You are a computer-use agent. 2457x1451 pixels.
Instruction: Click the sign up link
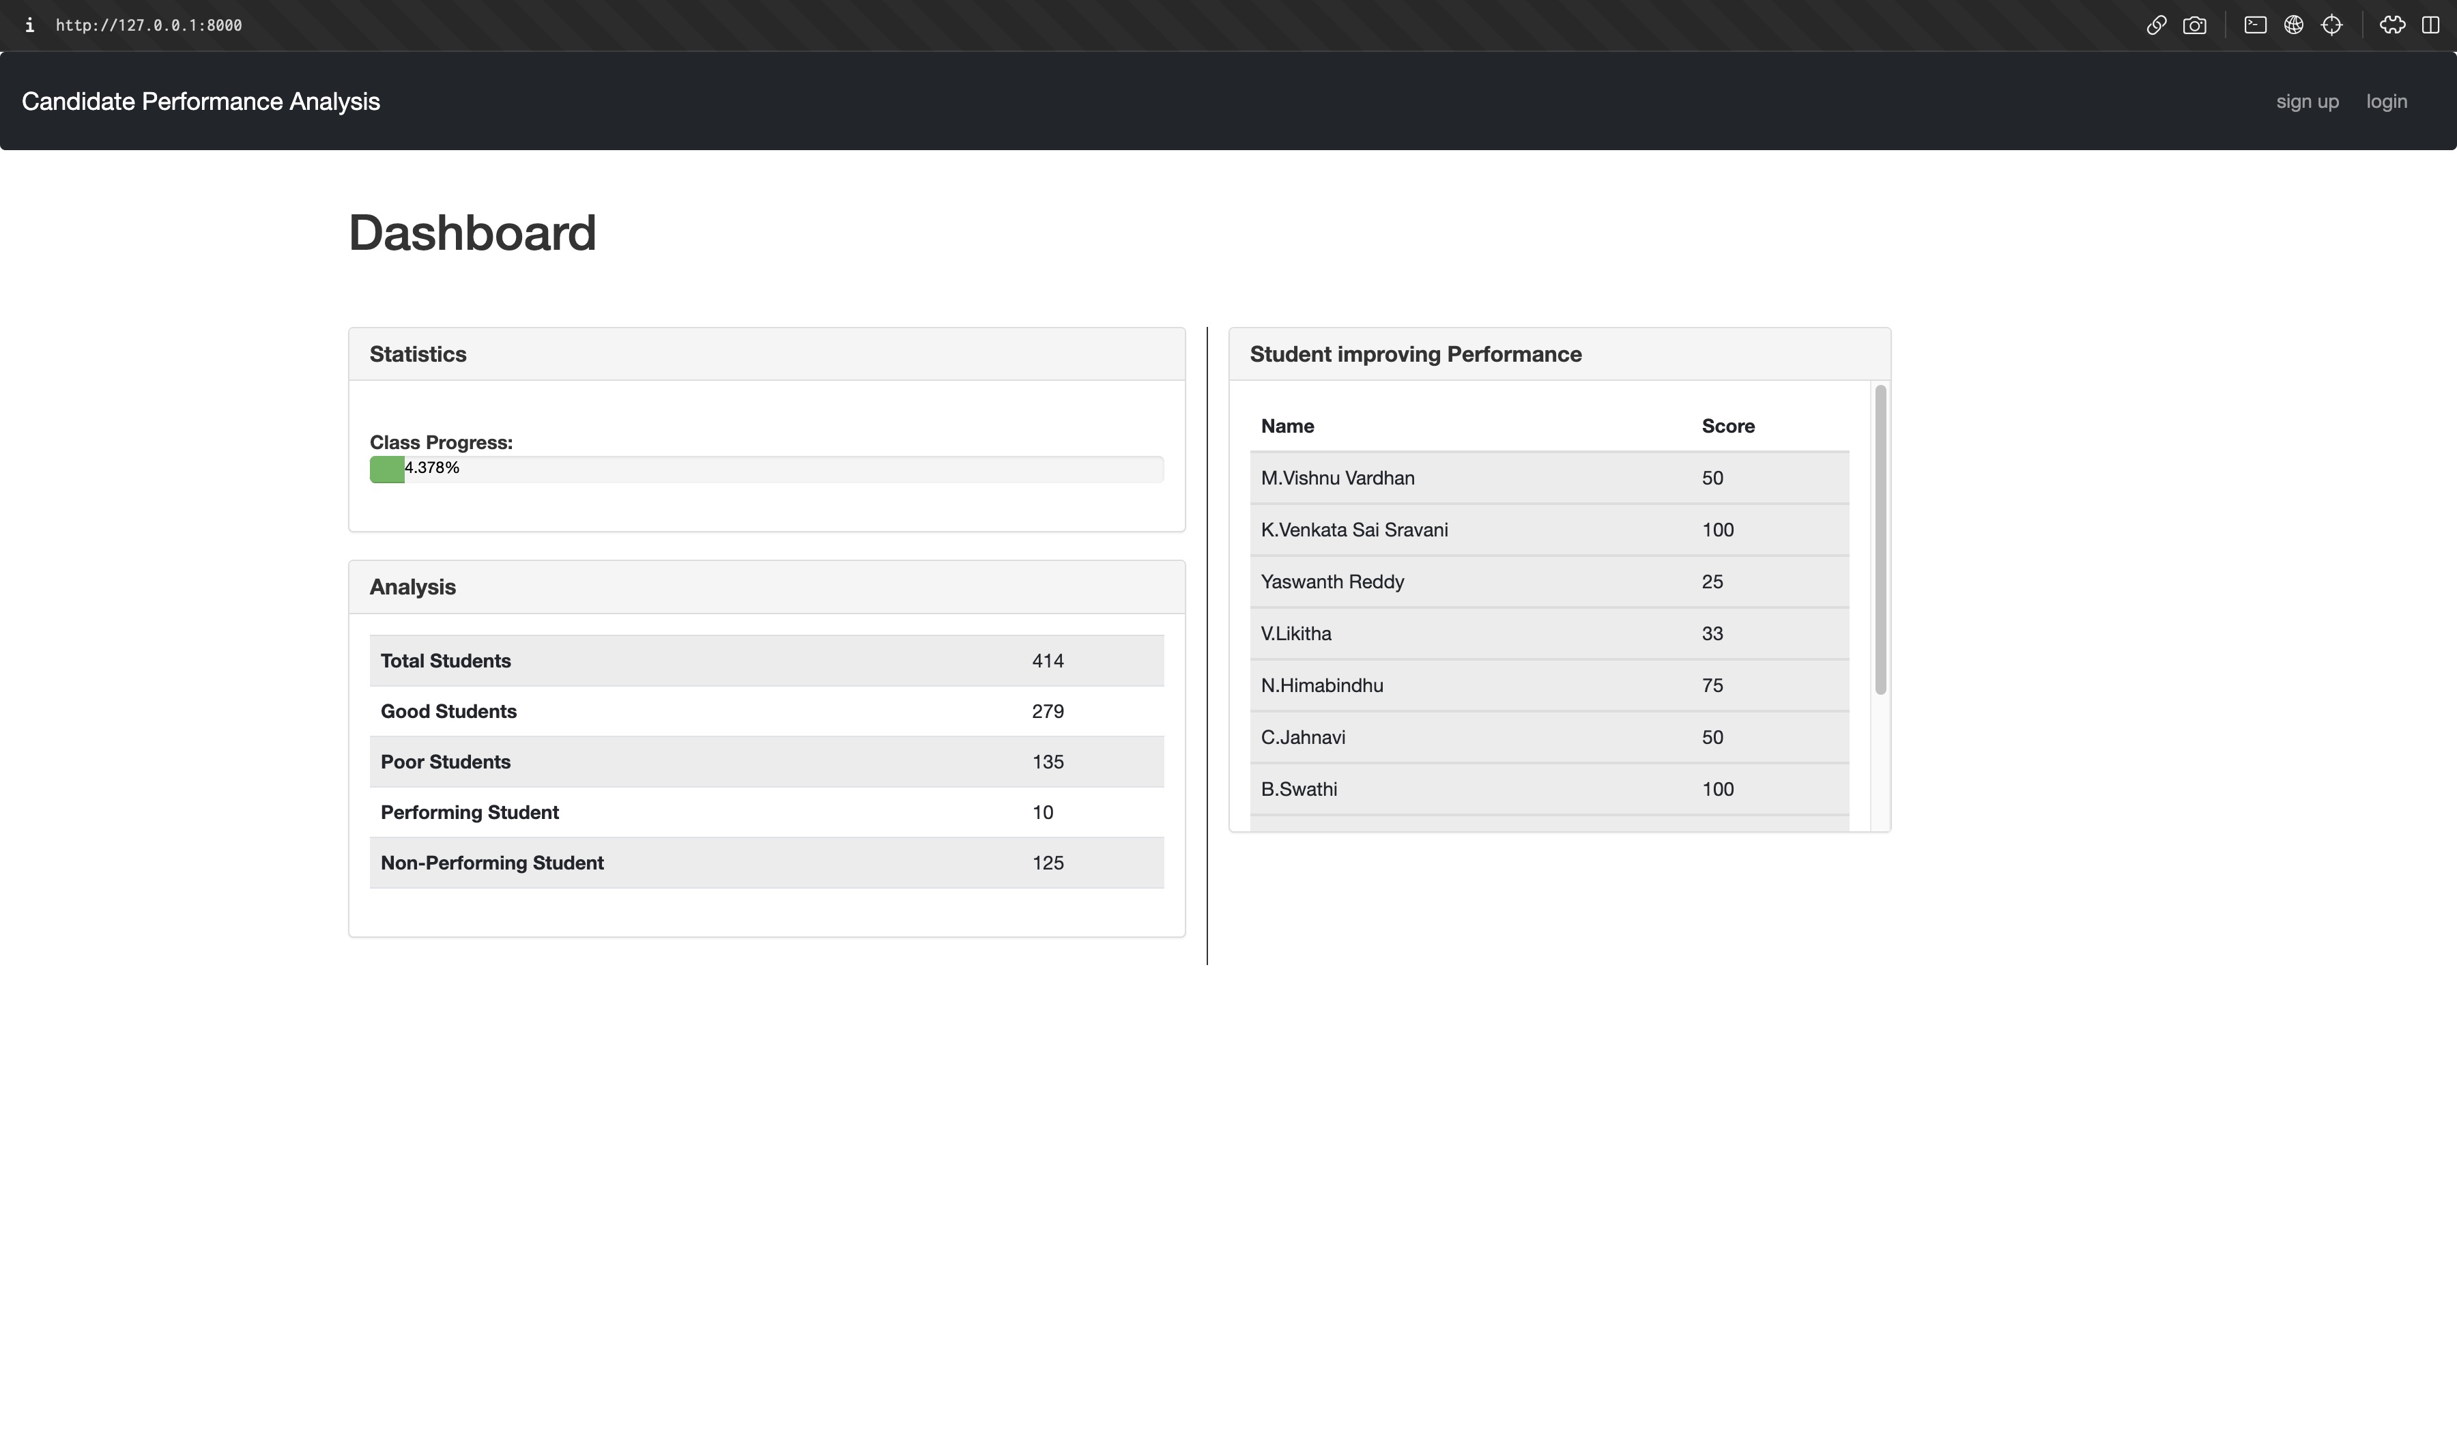point(2308,102)
